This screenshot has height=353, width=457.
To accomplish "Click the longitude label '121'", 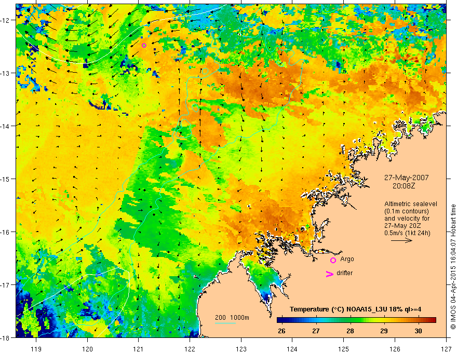I will pos(139,349).
